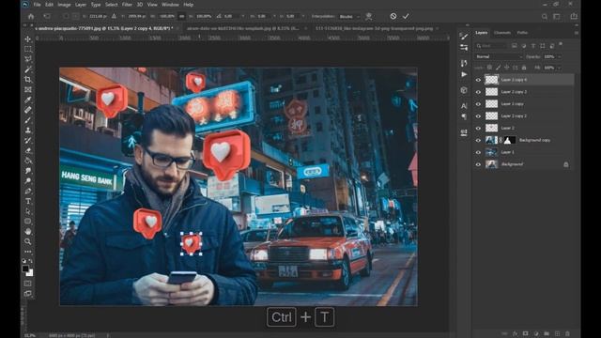This screenshot has width=601, height=338.
Task: Switch to the Paths tab
Action: pyautogui.click(x=522, y=33)
